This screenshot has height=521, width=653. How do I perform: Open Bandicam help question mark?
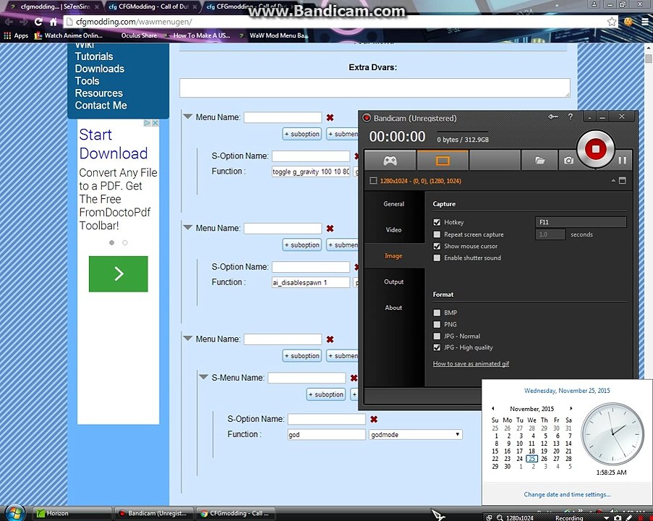(571, 117)
